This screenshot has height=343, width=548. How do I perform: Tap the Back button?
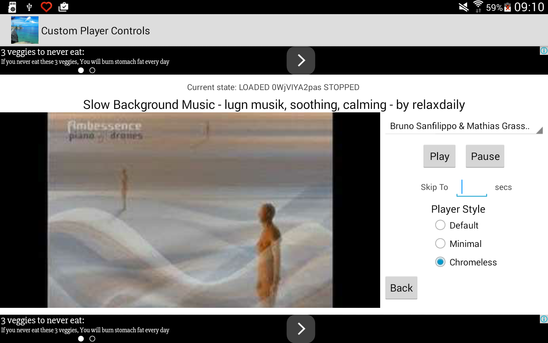(x=401, y=288)
